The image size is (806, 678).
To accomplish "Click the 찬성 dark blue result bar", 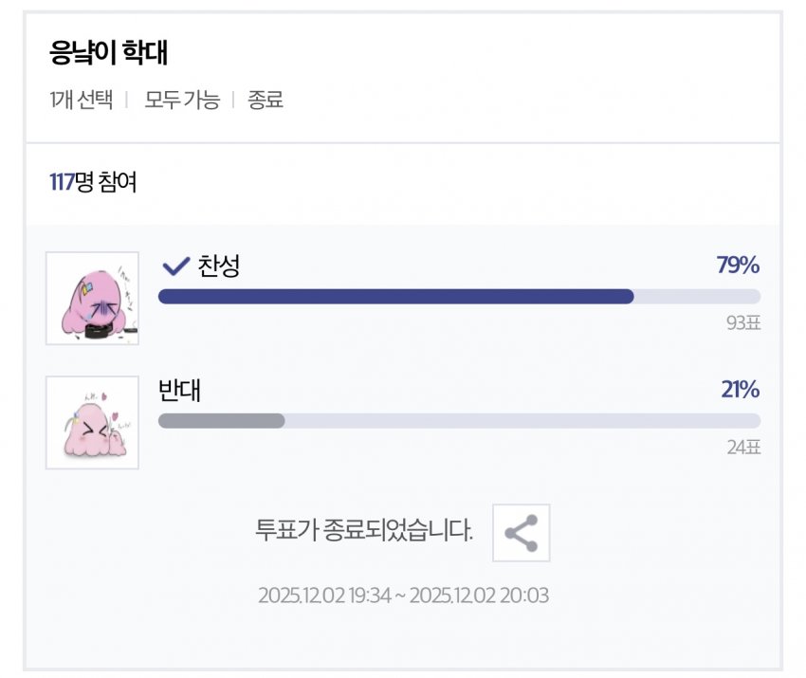I will click(395, 297).
